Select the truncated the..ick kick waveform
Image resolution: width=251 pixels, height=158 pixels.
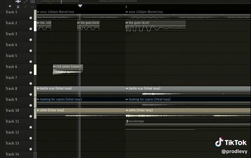pos(44,28)
